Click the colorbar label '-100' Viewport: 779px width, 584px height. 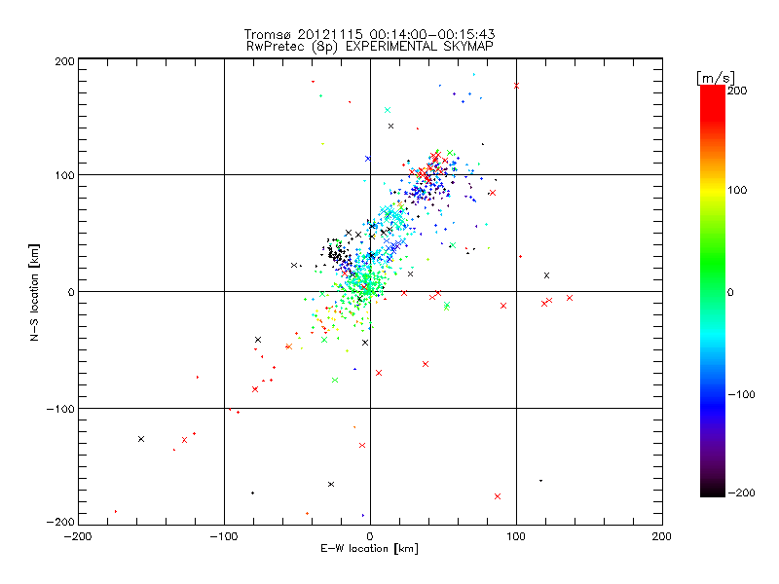(741, 394)
